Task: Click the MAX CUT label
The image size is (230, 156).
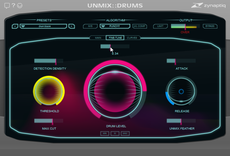Action: pyautogui.click(x=49, y=129)
